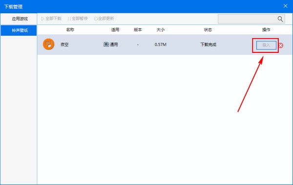The height and width of the screenshot is (185, 293).
Task: Click the 全部下载 toolbar button
Action: [x=51, y=19]
